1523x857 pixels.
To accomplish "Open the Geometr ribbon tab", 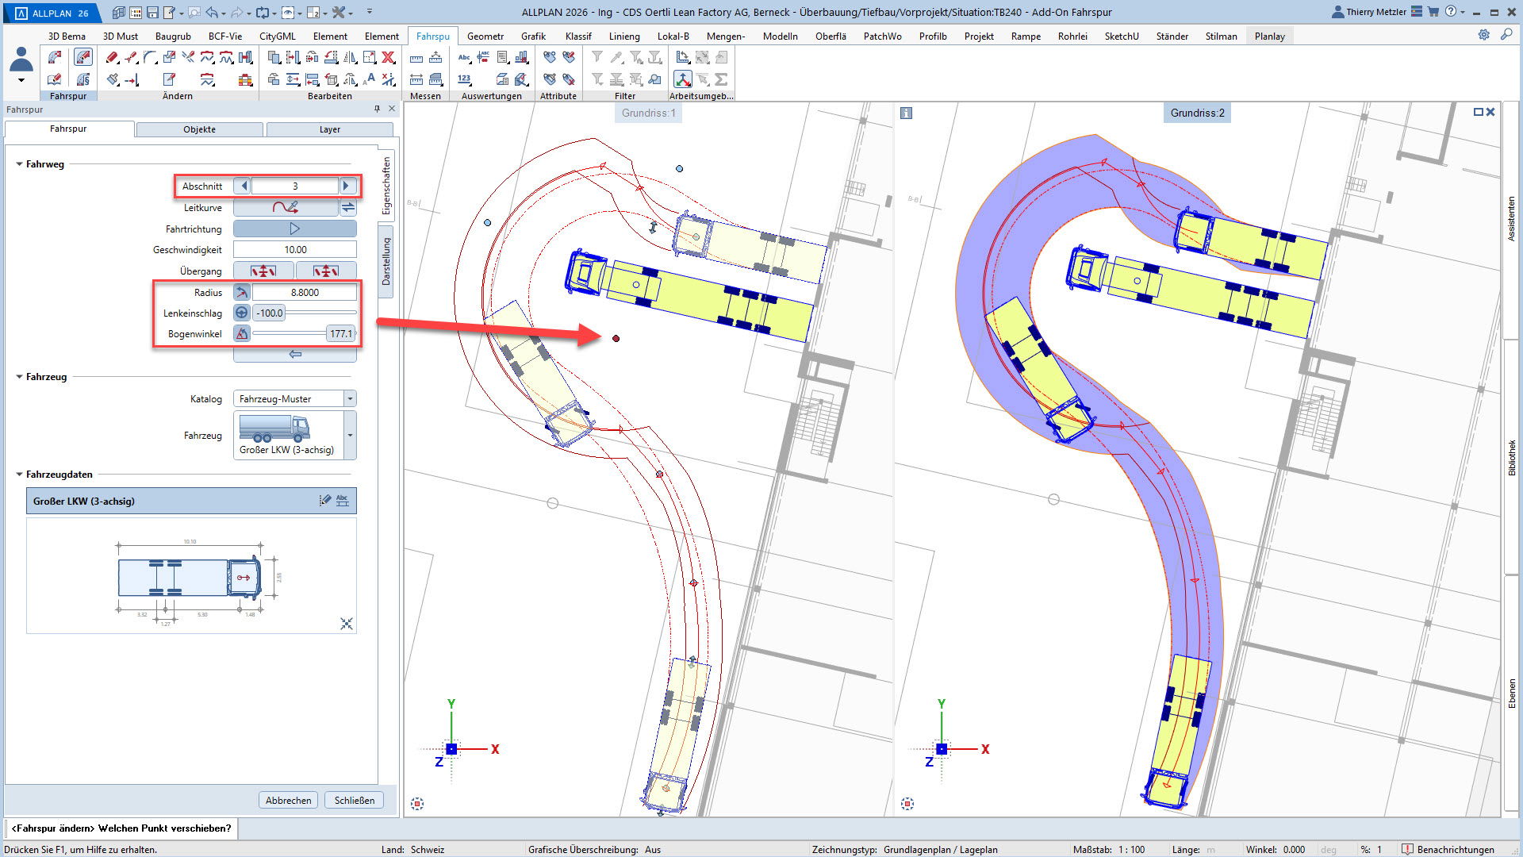I will pos(485,36).
